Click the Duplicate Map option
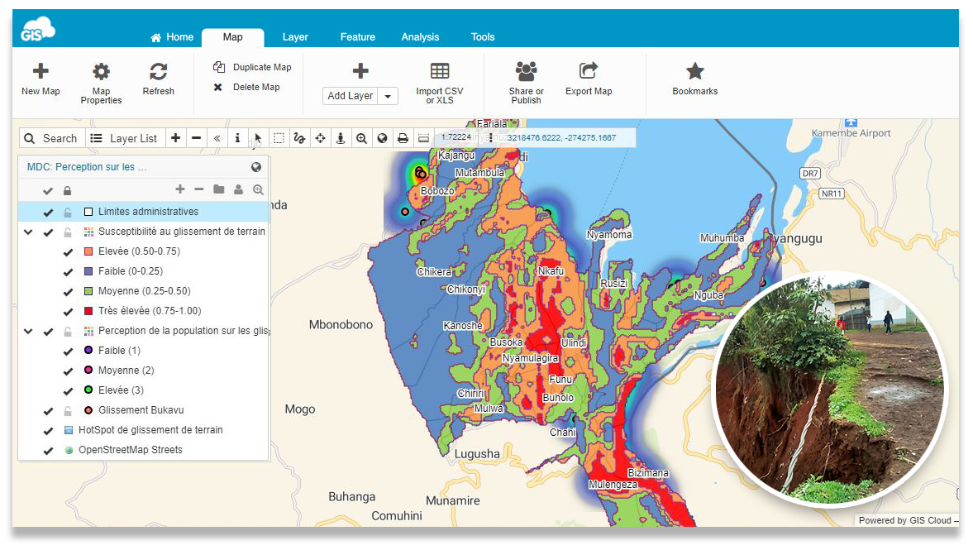This screenshot has height=550, width=973. pos(253,67)
